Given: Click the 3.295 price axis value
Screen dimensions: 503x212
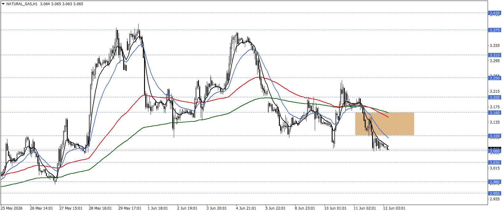Looking at the screenshot, I should pyautogui.click(x=494, y=61).
